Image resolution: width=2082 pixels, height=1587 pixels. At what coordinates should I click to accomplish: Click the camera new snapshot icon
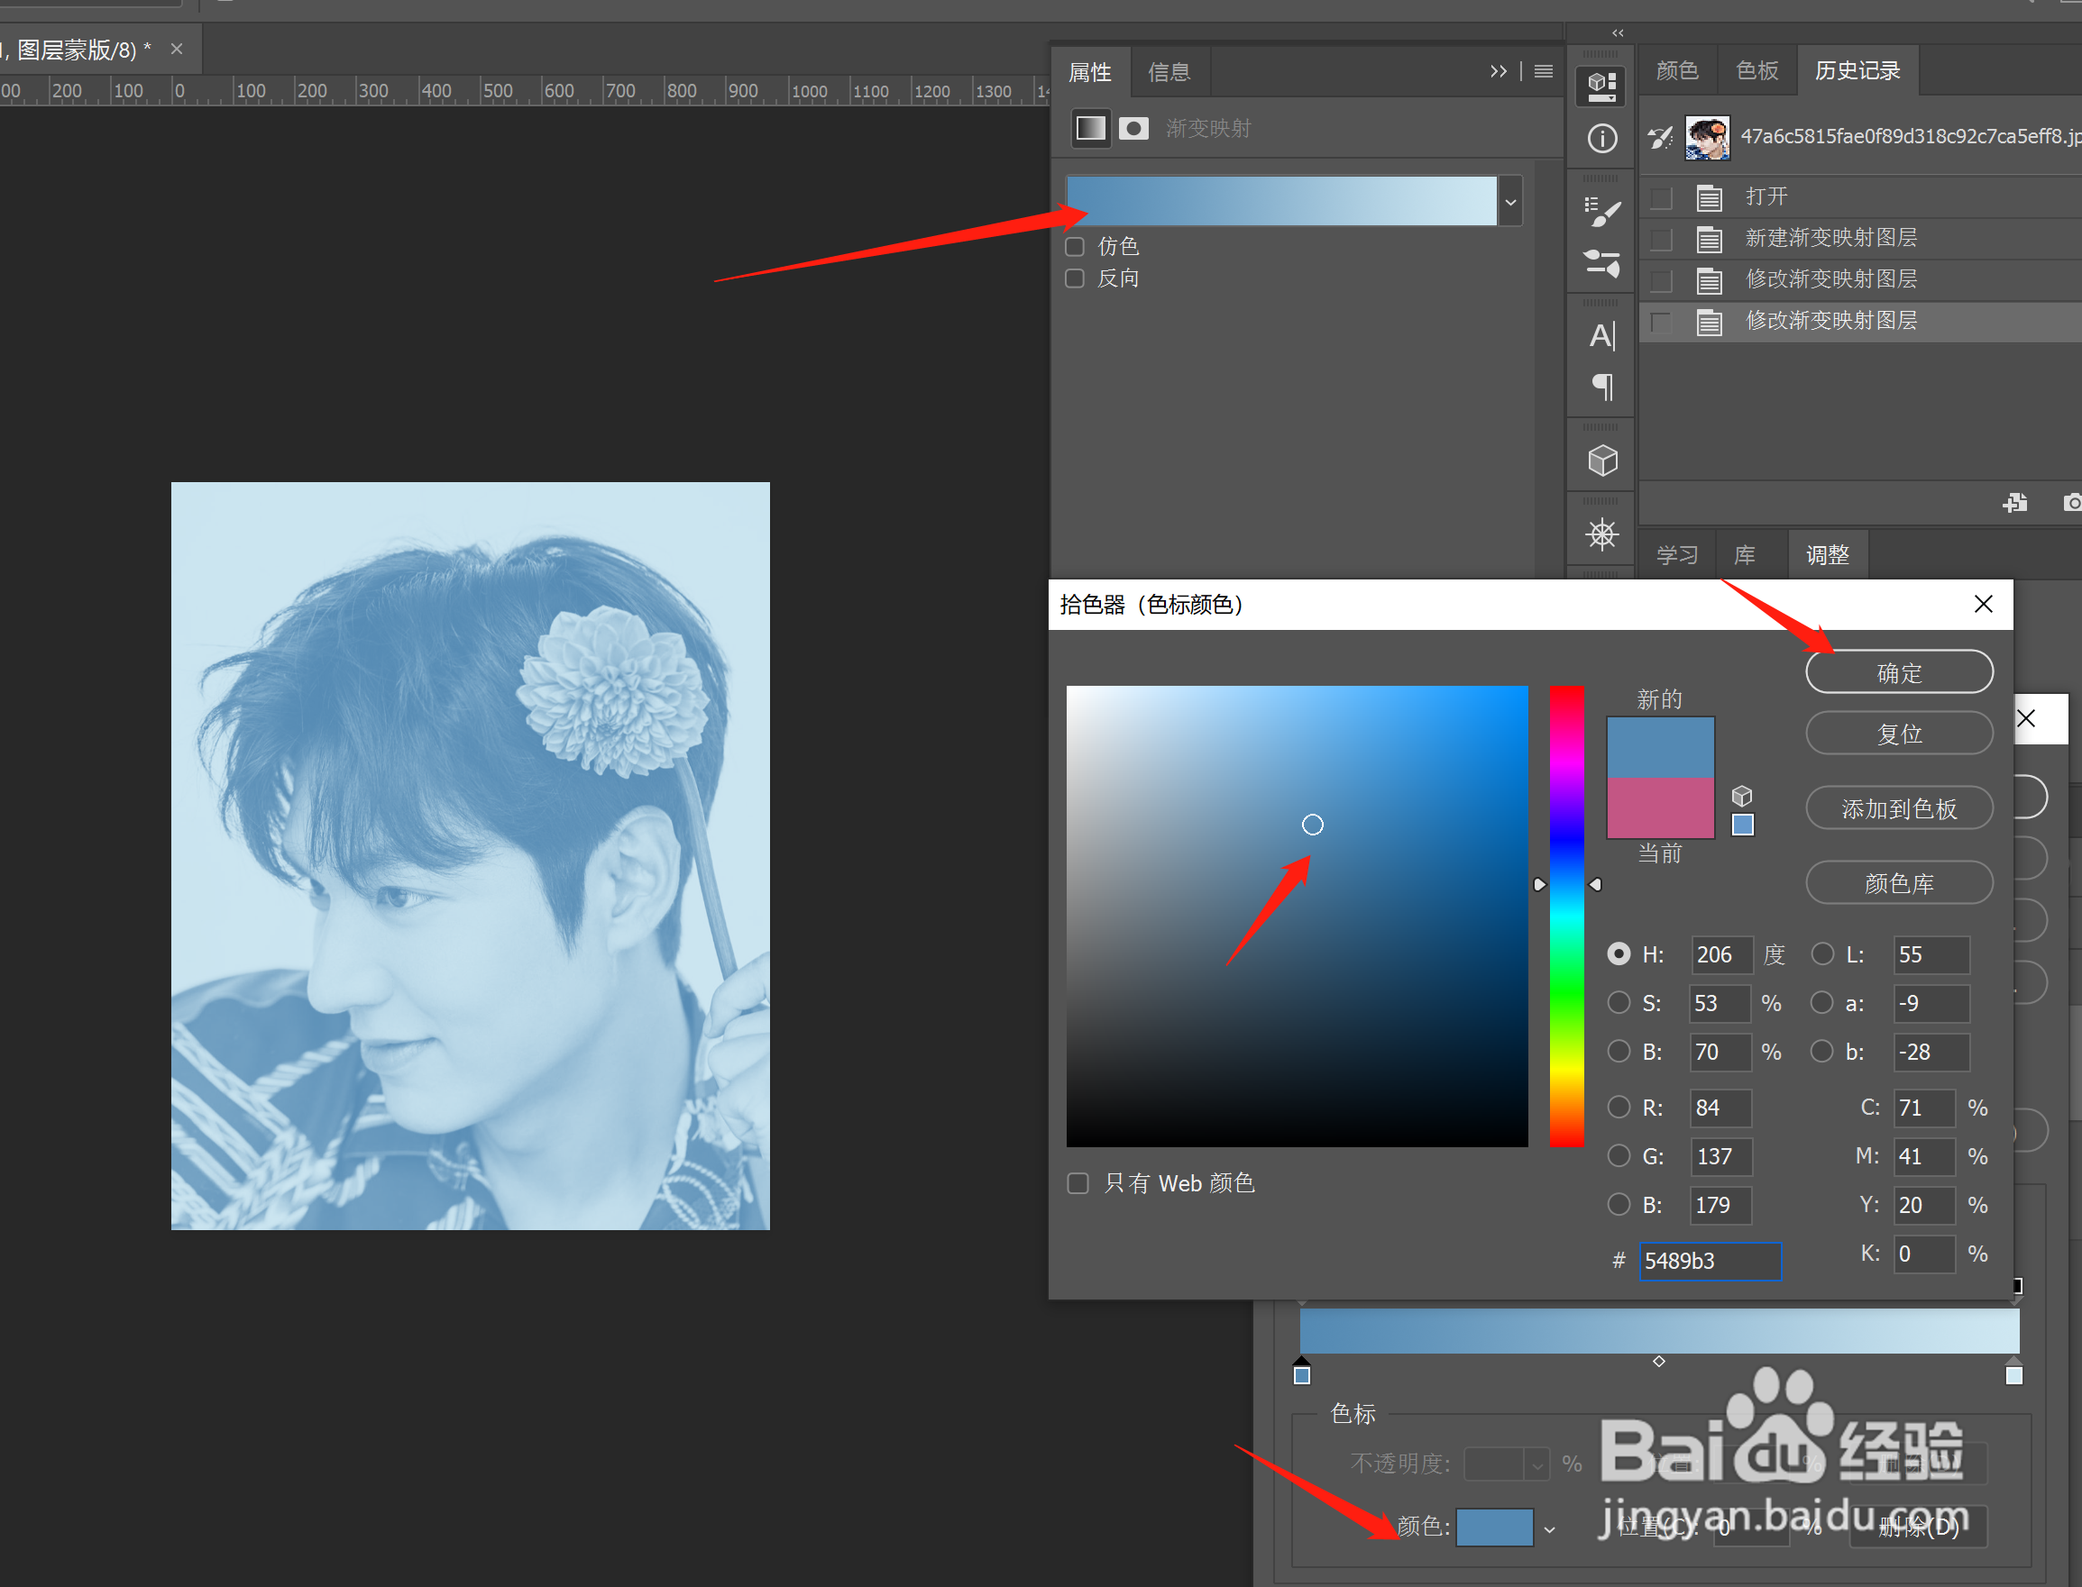tap(2073, 503)
